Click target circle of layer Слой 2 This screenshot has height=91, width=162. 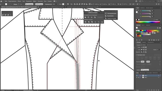159,76
